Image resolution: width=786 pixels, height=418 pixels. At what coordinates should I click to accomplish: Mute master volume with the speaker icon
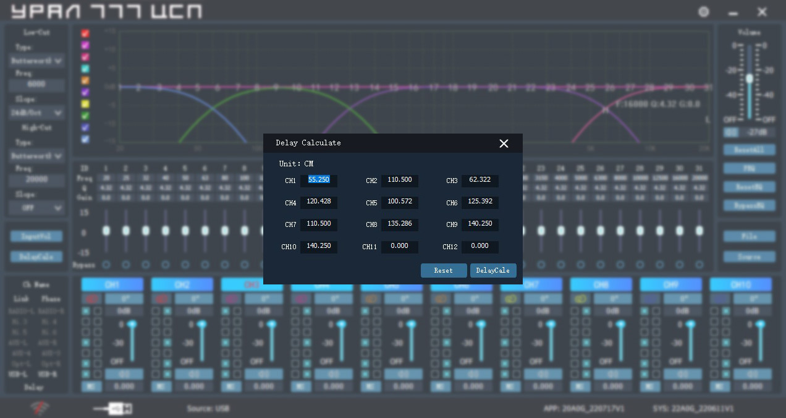point(731,132)
